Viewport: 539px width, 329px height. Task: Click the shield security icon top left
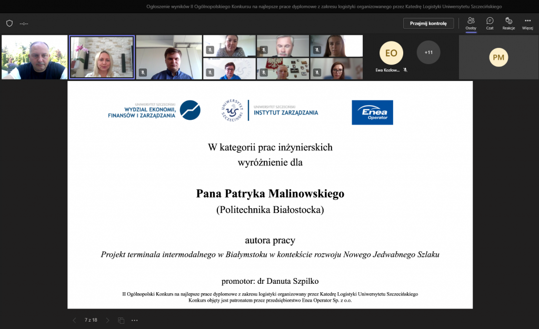pos(9,23)
